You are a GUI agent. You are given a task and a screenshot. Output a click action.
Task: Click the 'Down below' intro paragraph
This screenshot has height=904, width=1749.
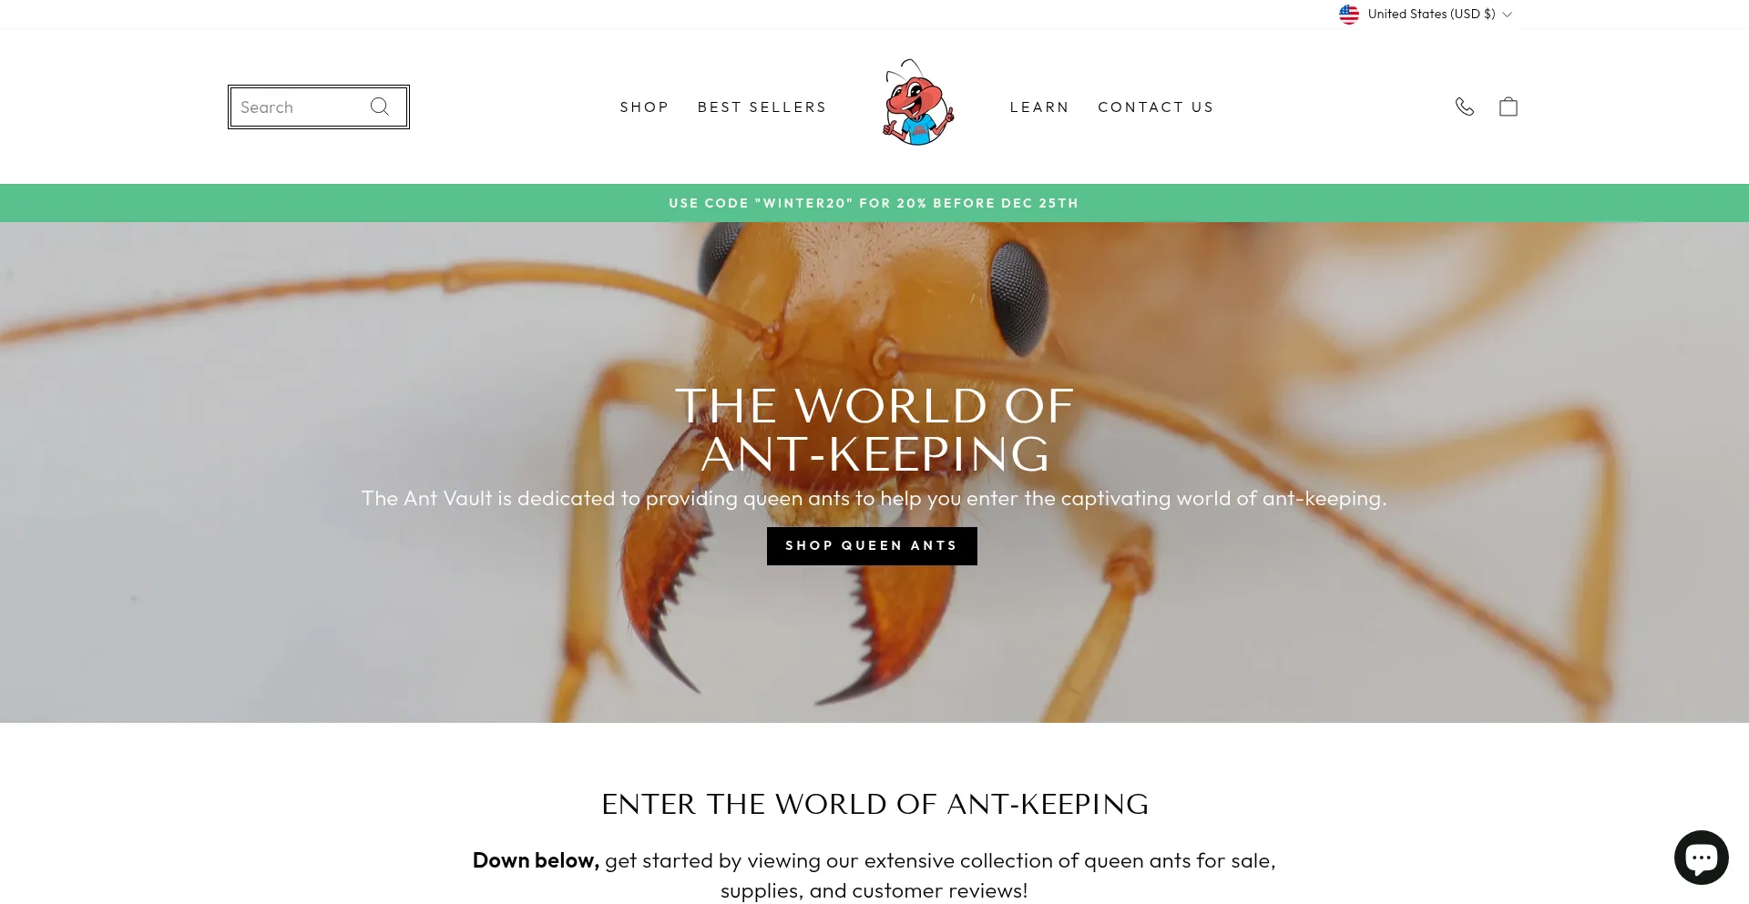click(x=874, y=875)
